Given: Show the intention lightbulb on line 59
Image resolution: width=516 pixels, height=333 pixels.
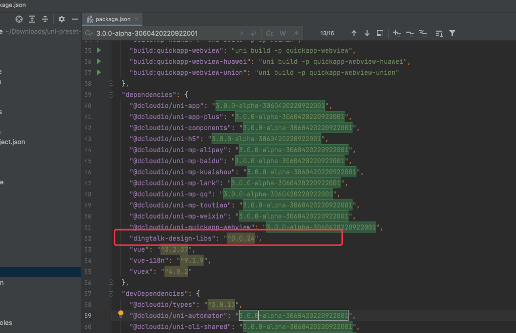Looking at the screenshot, I should 120,314.
